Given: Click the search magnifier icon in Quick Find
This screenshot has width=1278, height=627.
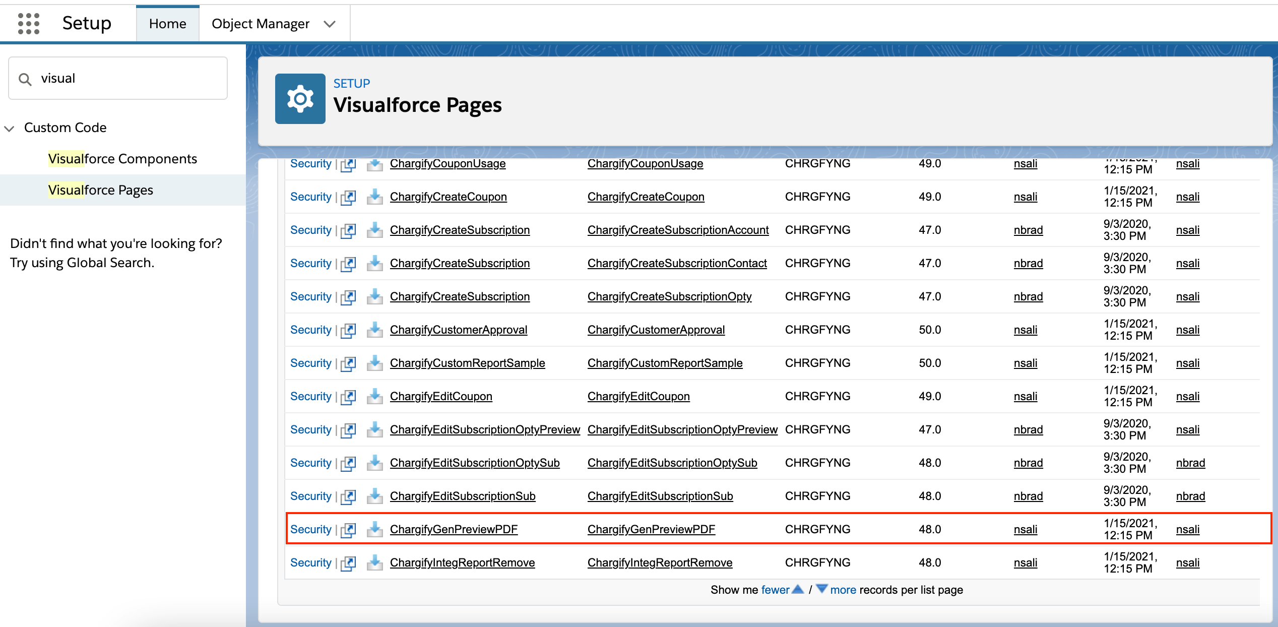Looking at the screenshot, I should [25, 79].
